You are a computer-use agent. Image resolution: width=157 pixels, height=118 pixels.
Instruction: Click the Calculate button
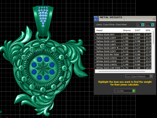125,91
